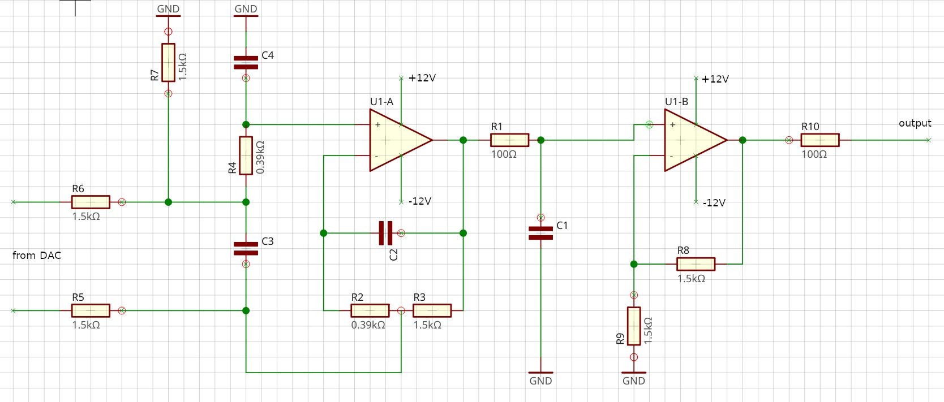Click GND symbol above C4
The image size is (944, 402).
click(x=246, y=10)
